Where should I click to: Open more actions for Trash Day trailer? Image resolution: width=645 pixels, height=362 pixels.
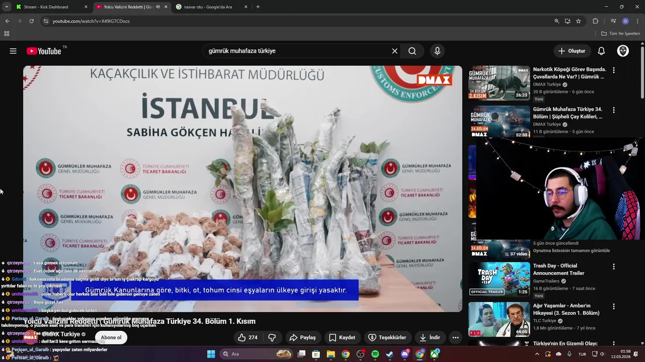pos(613,266)
